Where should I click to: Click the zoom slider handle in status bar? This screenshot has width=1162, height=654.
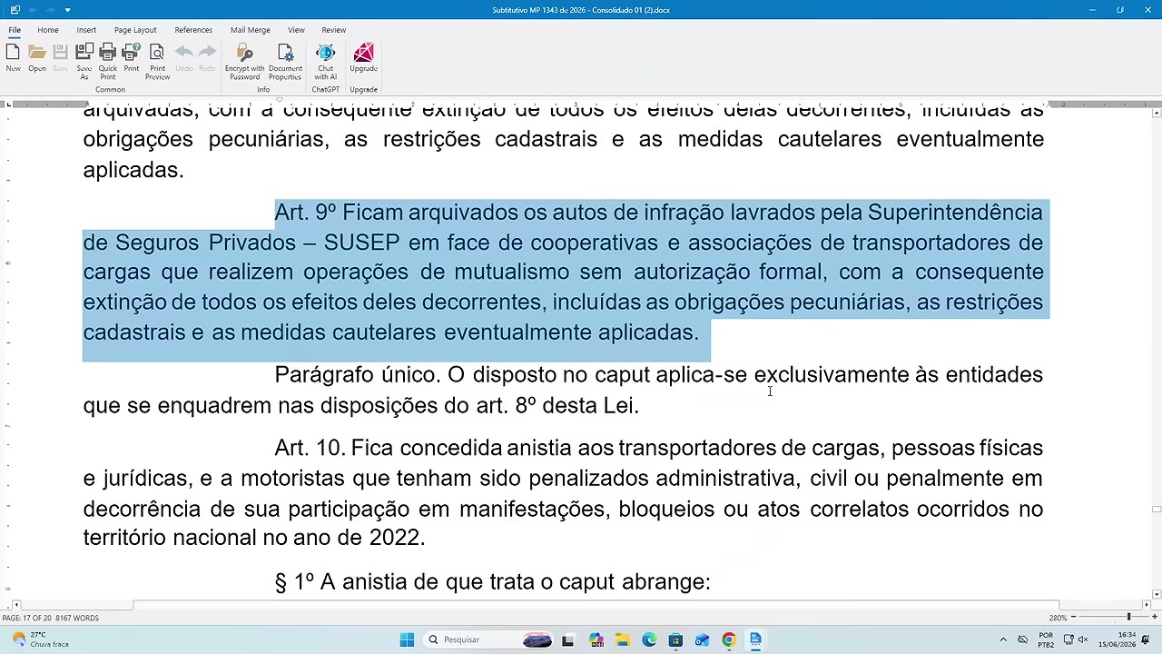click(x=1129, y=618)
